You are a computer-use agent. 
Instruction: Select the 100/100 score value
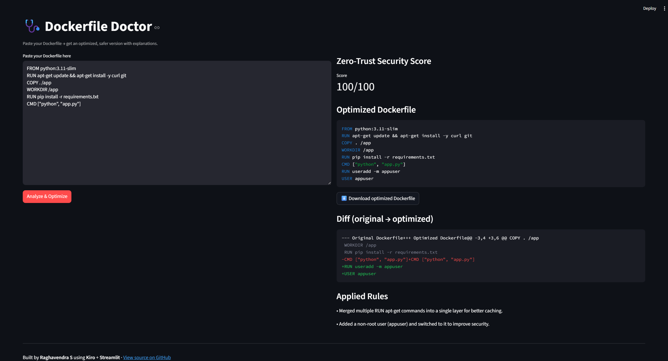[355, 87]
